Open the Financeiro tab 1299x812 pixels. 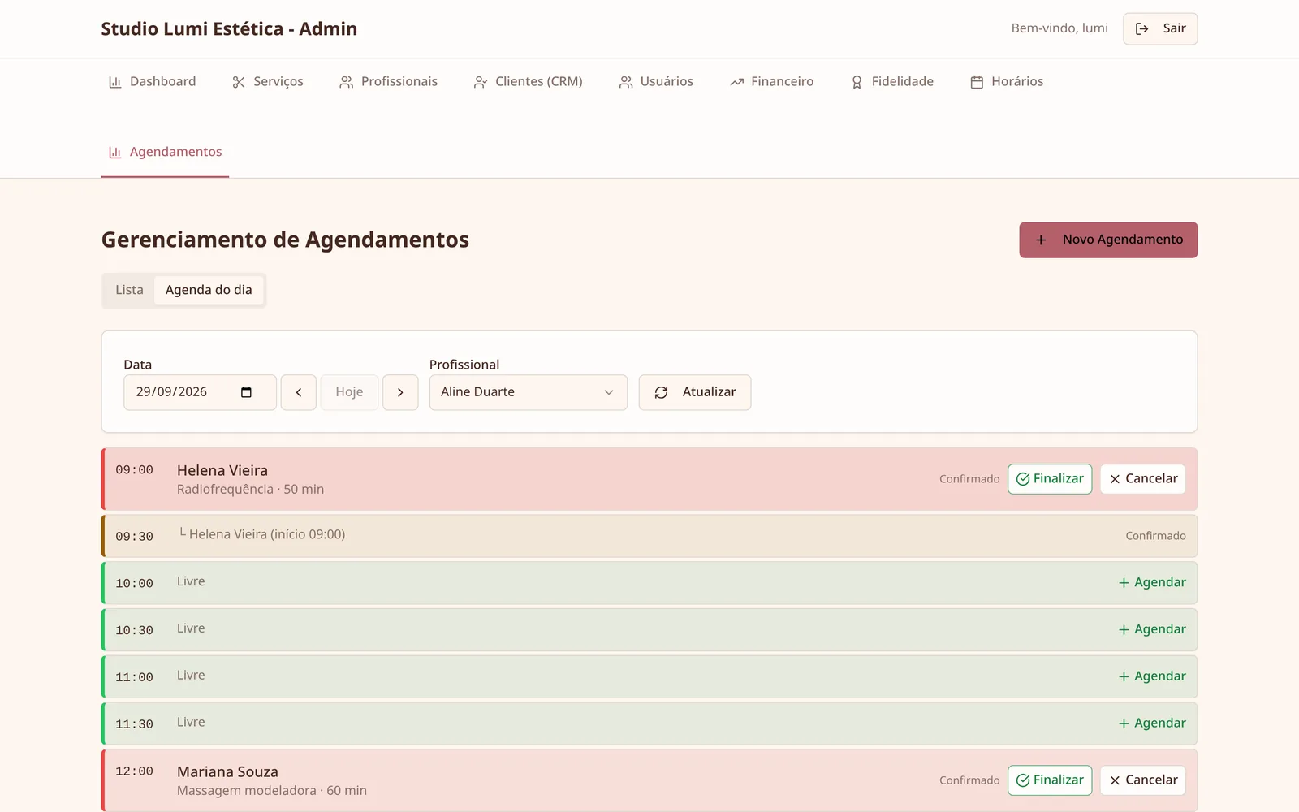[x=771, y=81]
